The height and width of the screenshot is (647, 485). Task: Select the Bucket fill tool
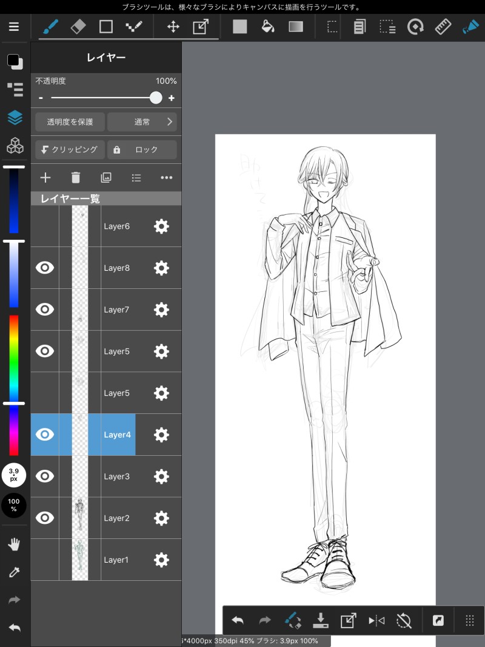pos(268,27)
